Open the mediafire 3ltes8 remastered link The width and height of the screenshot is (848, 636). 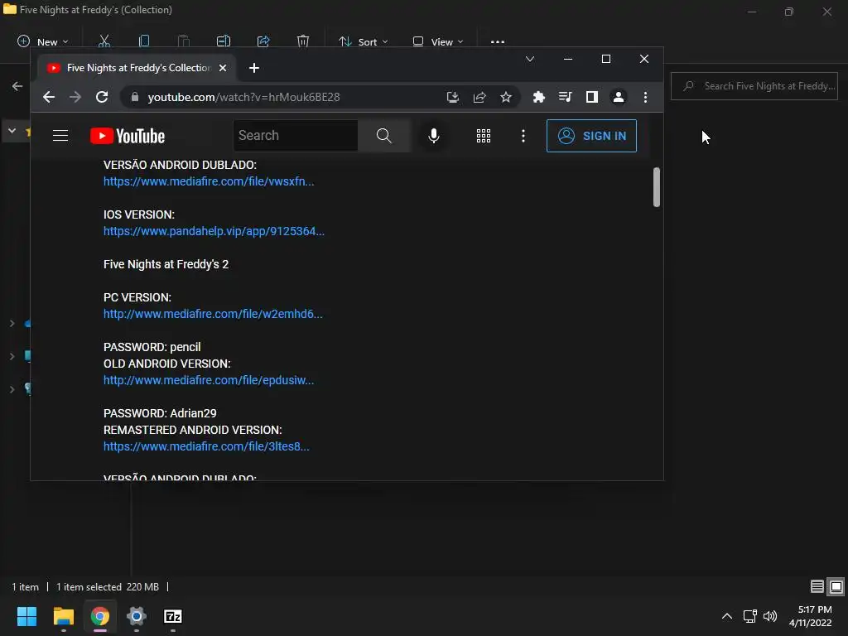pos(206,446)
